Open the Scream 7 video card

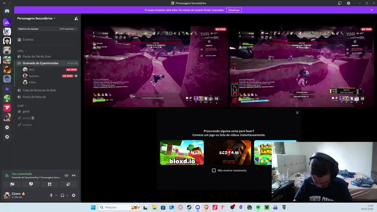229,153
